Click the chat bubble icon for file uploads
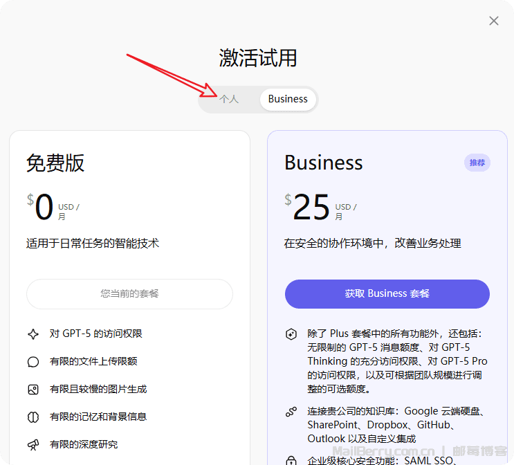 point(33,362)
